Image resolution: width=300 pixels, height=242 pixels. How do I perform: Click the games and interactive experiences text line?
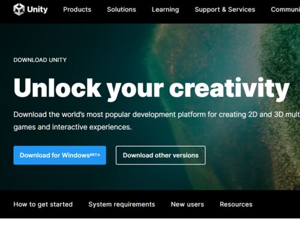(73, 127)
